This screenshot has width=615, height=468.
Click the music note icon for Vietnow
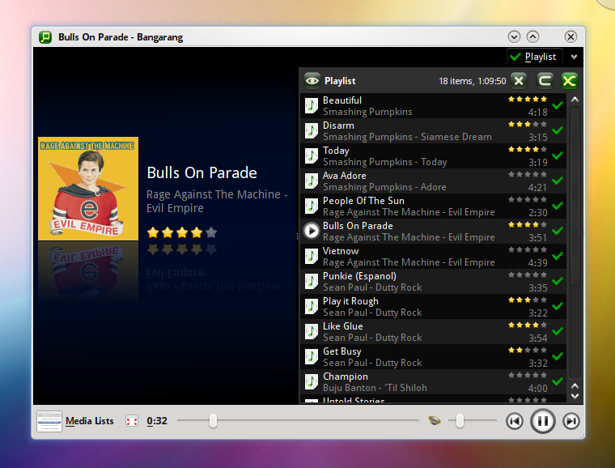click(312, 256)
